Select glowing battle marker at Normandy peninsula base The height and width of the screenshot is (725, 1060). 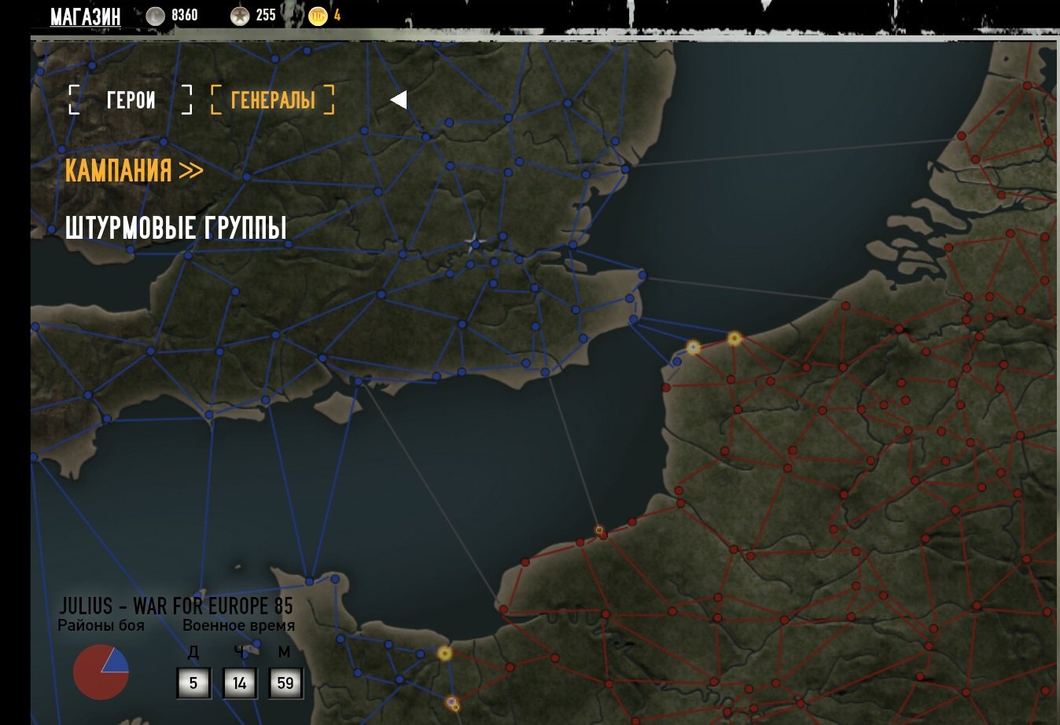444,654
